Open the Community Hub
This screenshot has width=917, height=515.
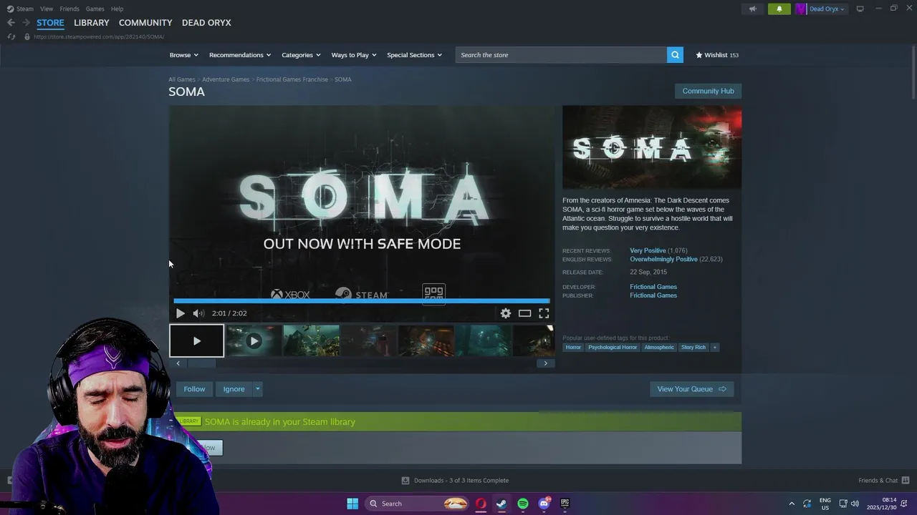coord(708,91)
